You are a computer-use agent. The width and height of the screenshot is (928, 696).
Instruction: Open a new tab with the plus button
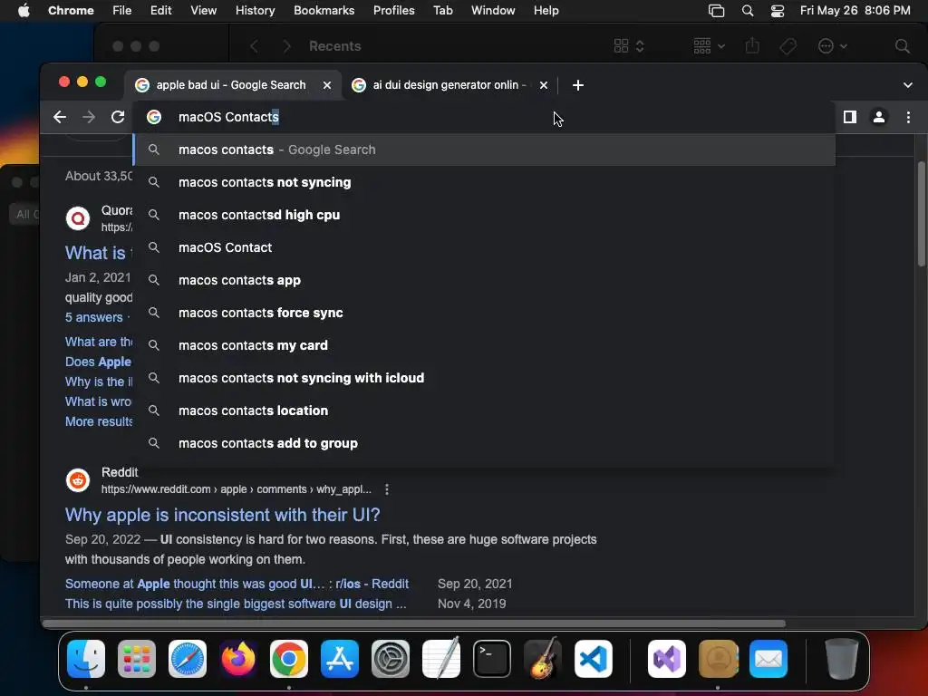pyautogui.click(x=577, y=85)
